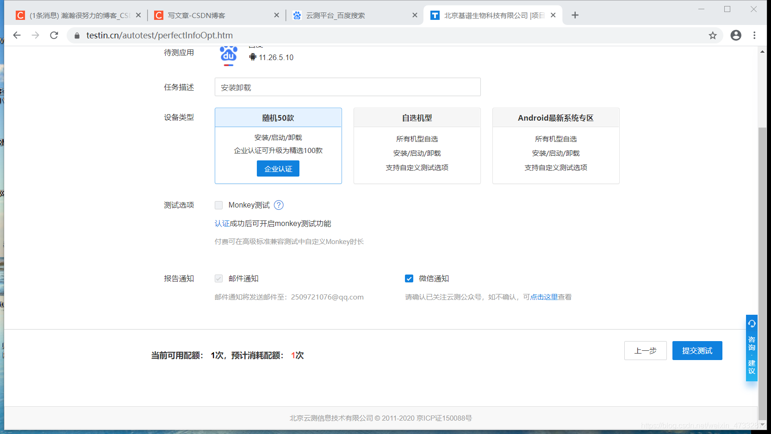Screen dimensions: 771x434
Task: Maximize the Chrome window
Action: click(x=727, y=9)
